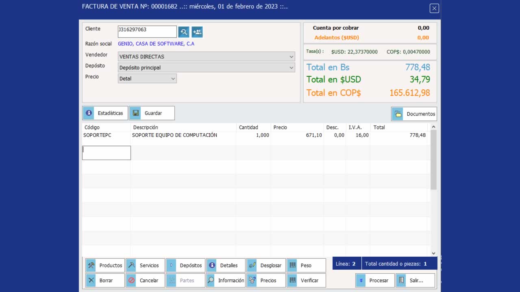Viewport: 520px width, 292px height.
Task: Close the invoice window with X
Action: 434,8
